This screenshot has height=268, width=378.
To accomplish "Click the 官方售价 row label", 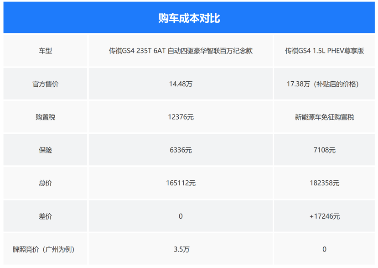I will (x=46, y=84).
